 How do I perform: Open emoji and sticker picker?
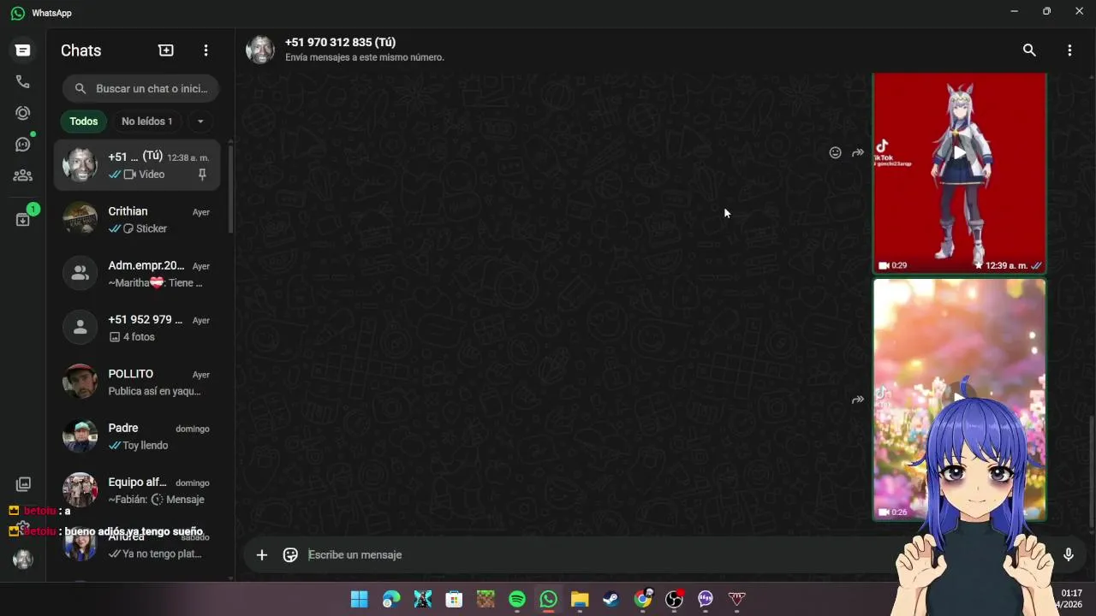(290, 555)
